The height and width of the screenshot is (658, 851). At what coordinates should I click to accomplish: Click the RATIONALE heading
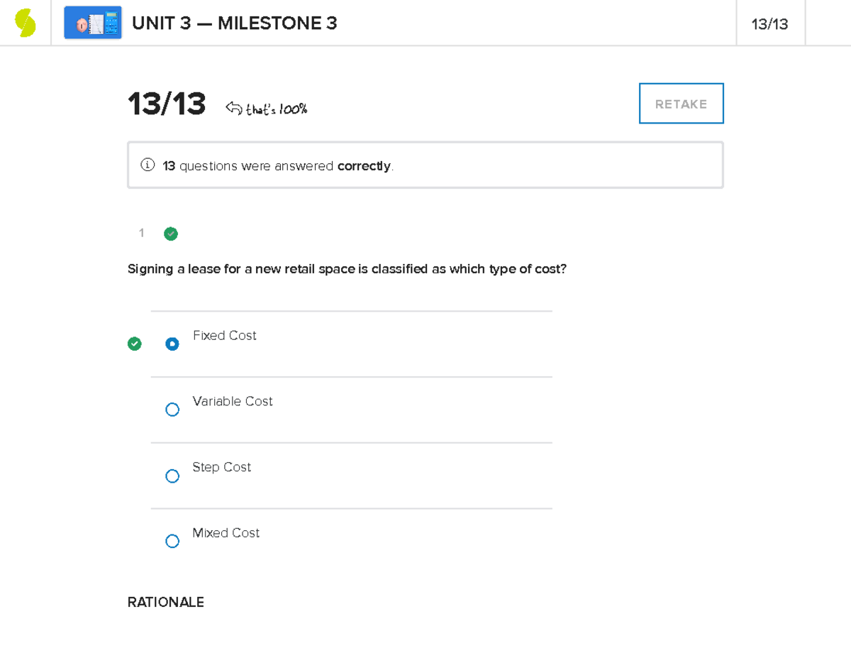[166, 603]
